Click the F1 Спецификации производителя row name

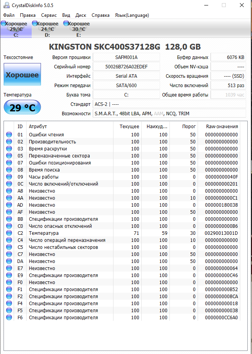pos(63,290)
